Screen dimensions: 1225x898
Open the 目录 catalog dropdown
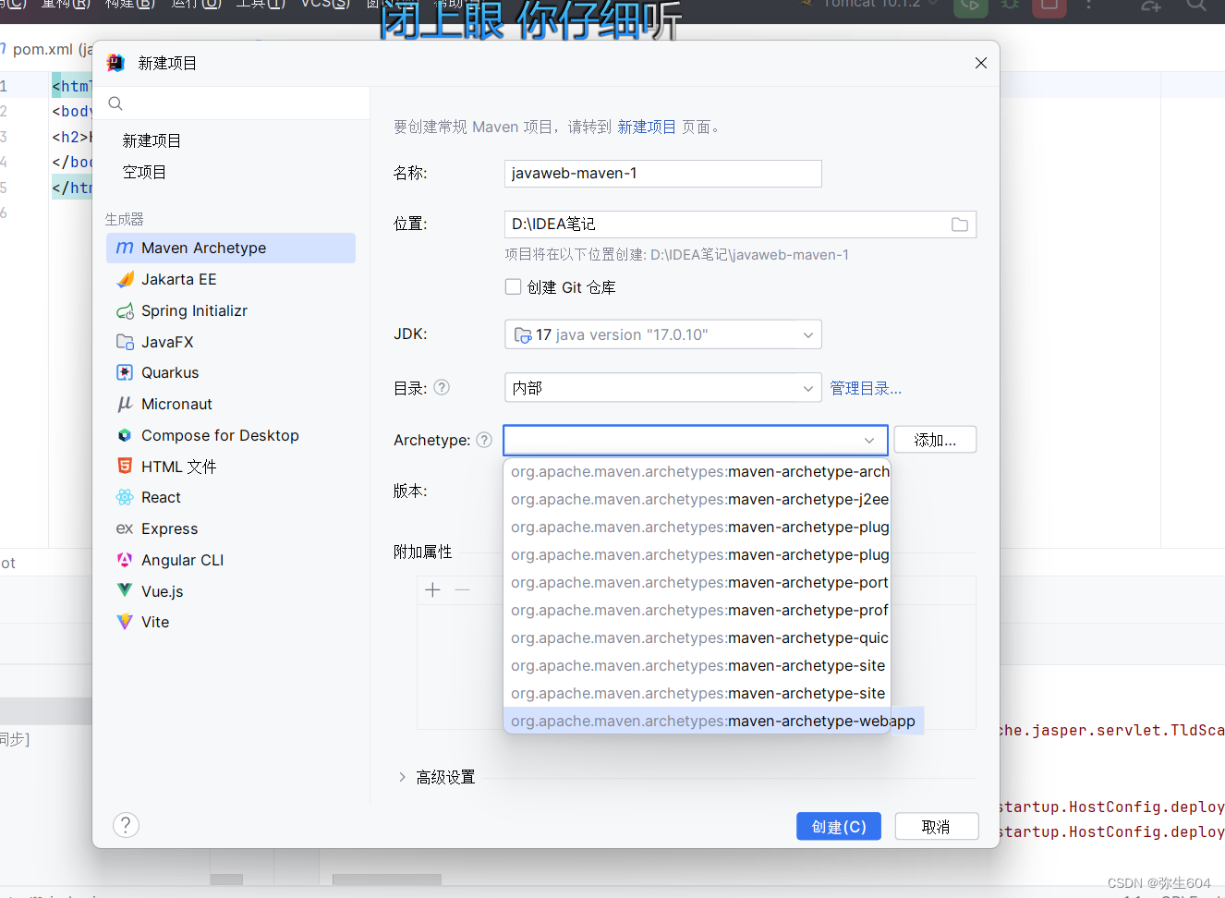663,387
